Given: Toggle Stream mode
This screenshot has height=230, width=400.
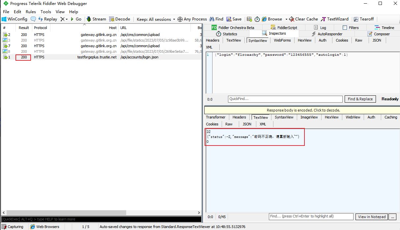Looking at the screenshot, I should [x=96, y=19].
